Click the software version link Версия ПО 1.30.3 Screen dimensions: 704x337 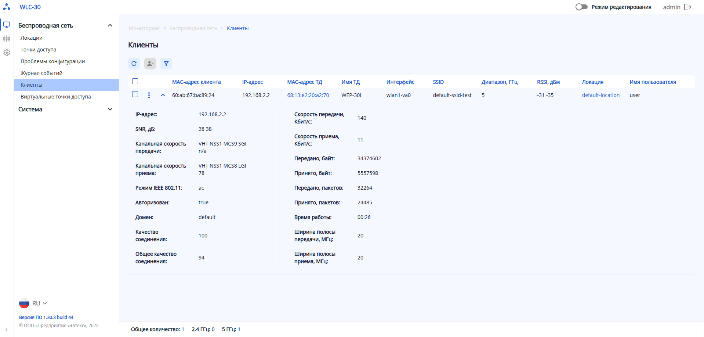tap(46, 317)
